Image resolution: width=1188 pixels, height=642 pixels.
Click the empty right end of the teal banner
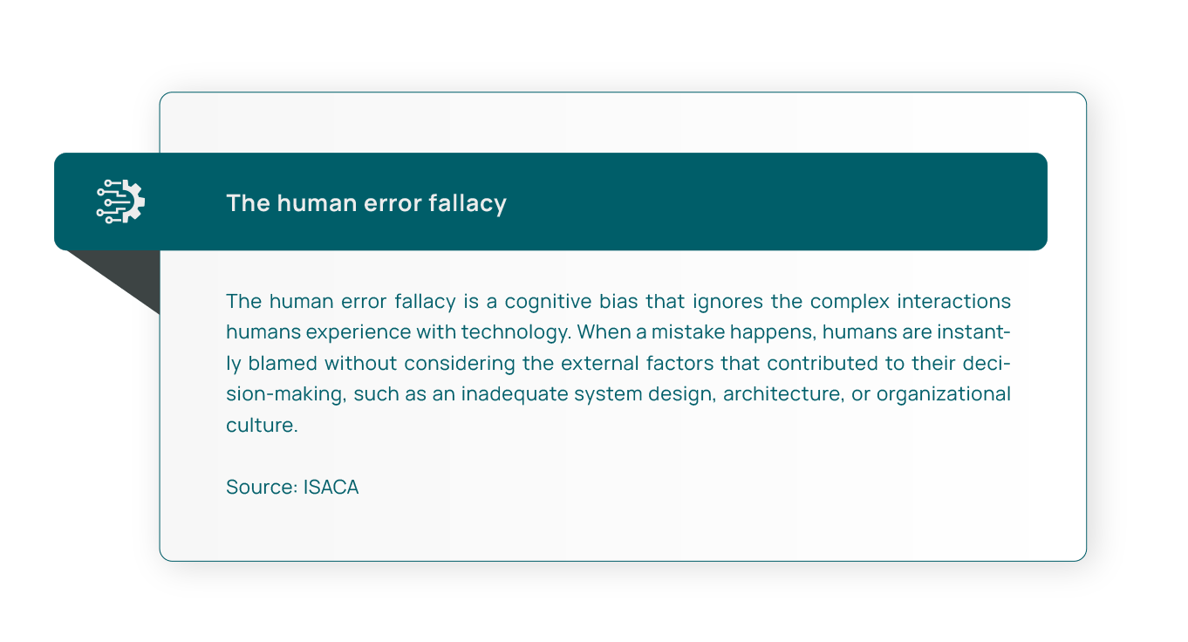coord(959,201)
